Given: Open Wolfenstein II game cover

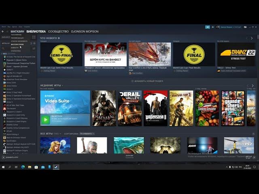Looking at the screenshot, I should [155, 108].
